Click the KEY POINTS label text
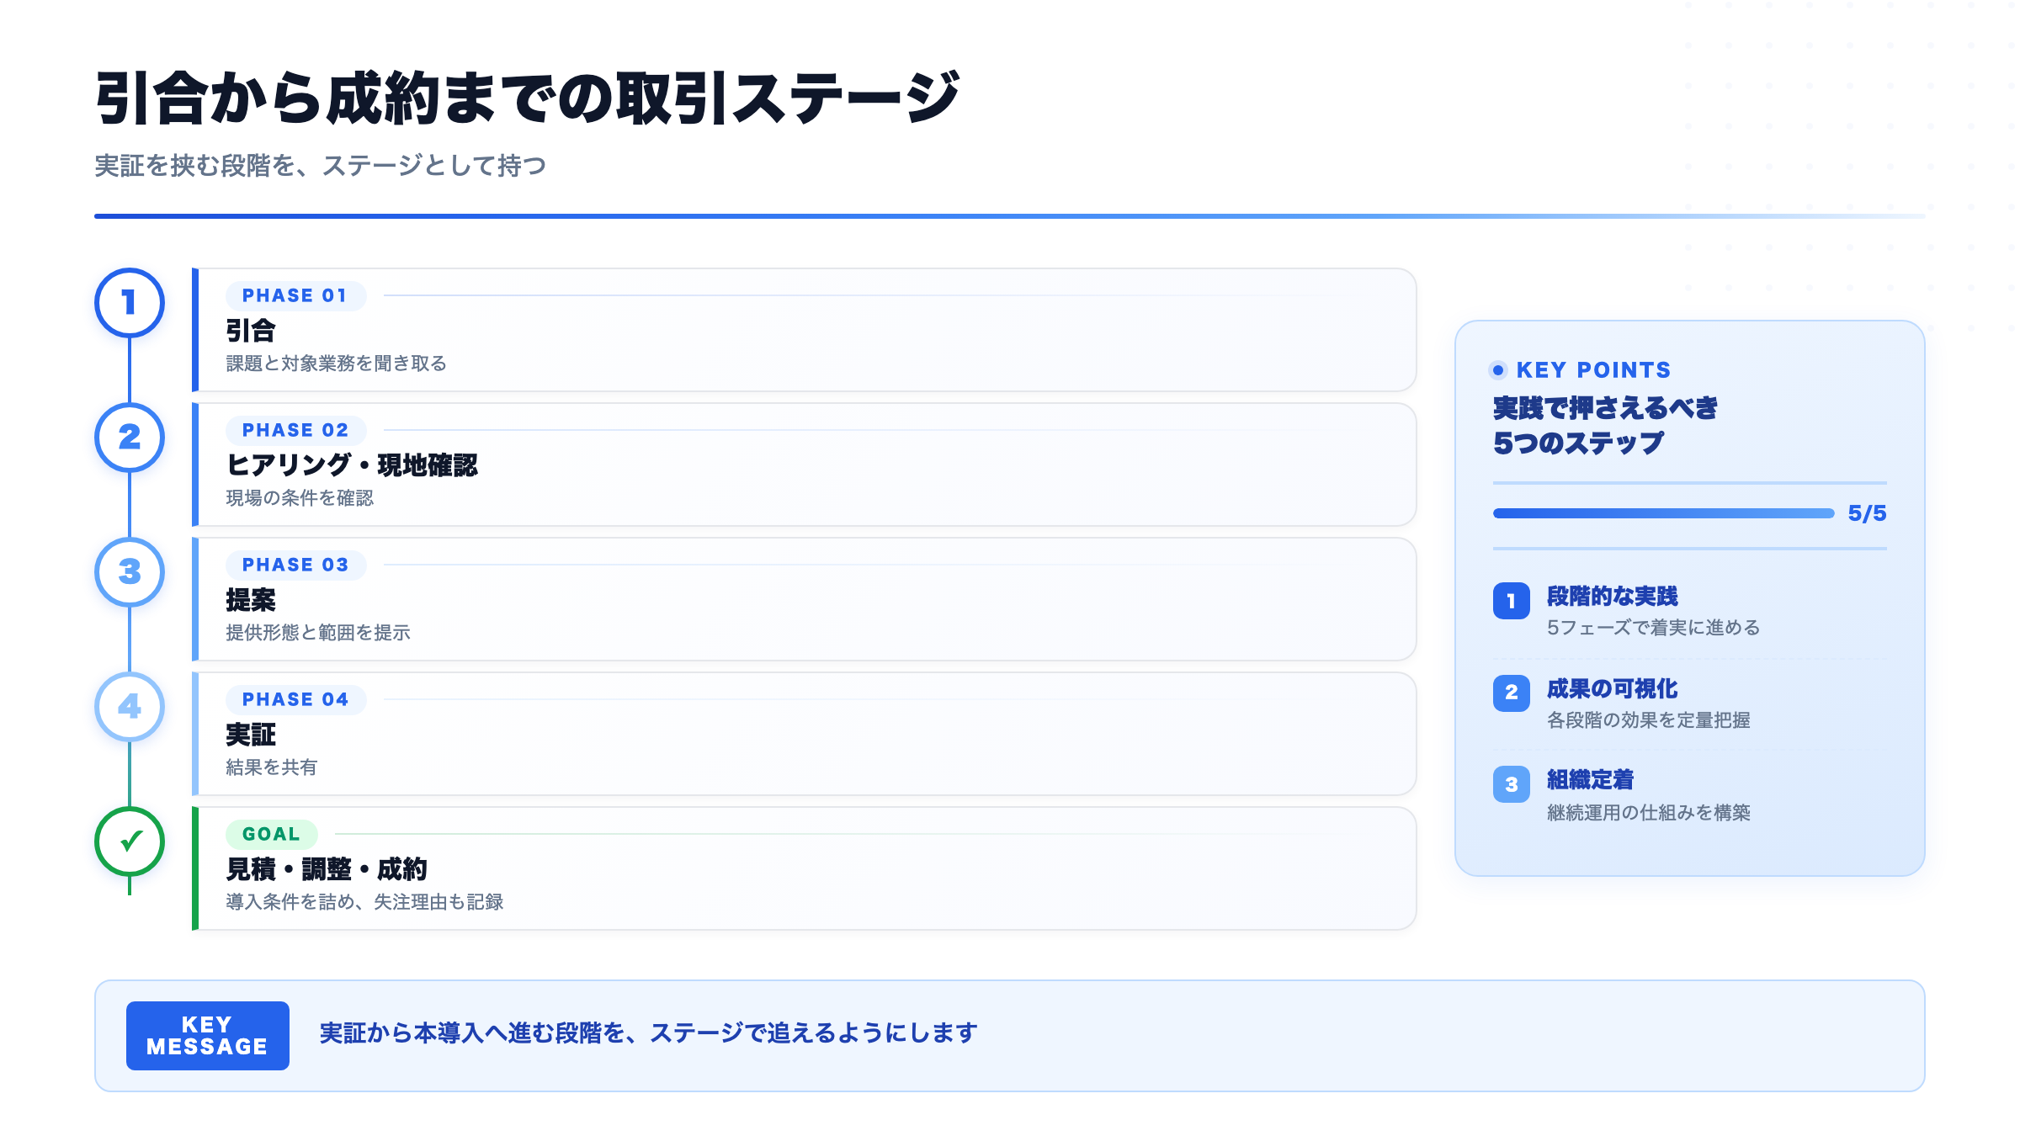2020x1136 pixels. click(x=1593, y=370)
